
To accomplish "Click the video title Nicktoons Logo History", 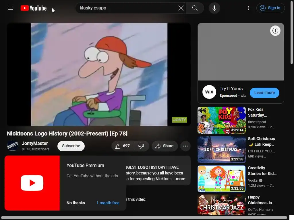I will tap(67, 133).
